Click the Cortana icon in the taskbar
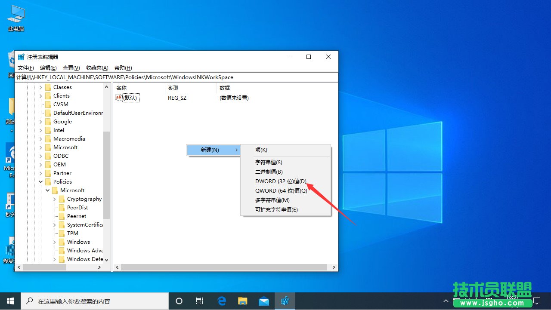Image resolution: width=551 pixels, height=310 pixels. (x=179, y=301)
